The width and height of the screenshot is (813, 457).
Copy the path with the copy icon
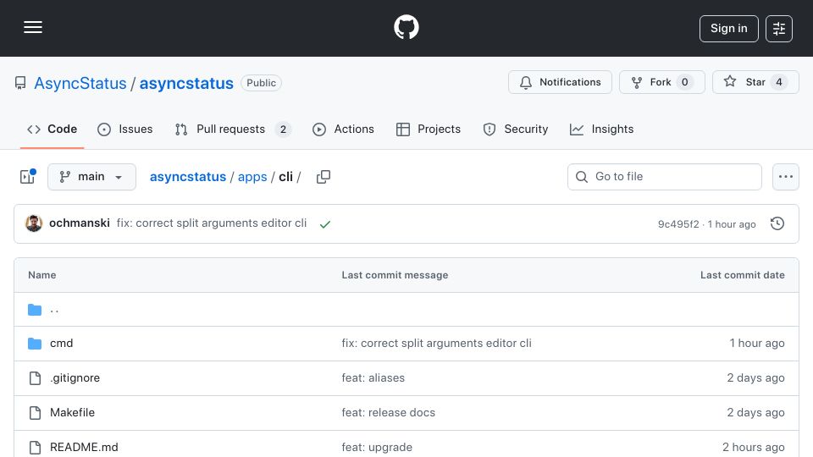(x=323, y=177)
